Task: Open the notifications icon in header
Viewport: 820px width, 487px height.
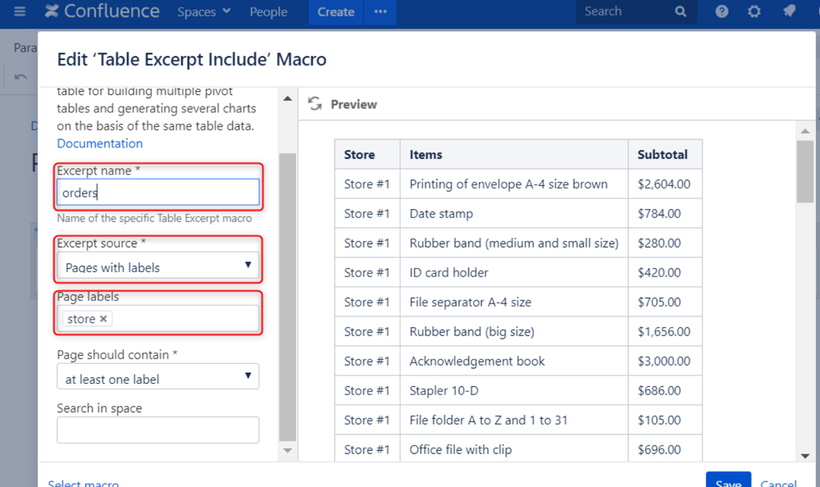Action: pyautogui.click(x=789, y=11)
